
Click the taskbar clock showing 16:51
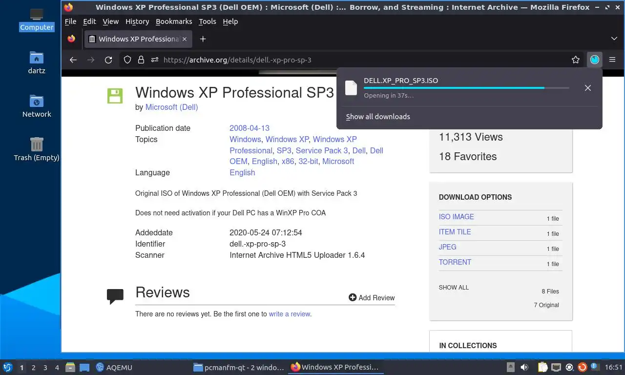[614, 367]
